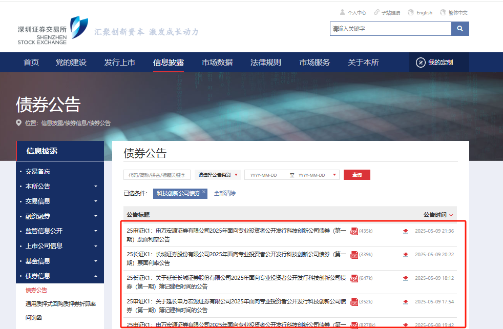
Task: Click download arrow for 25长证K1 票面利率公告
Action: 405,255
